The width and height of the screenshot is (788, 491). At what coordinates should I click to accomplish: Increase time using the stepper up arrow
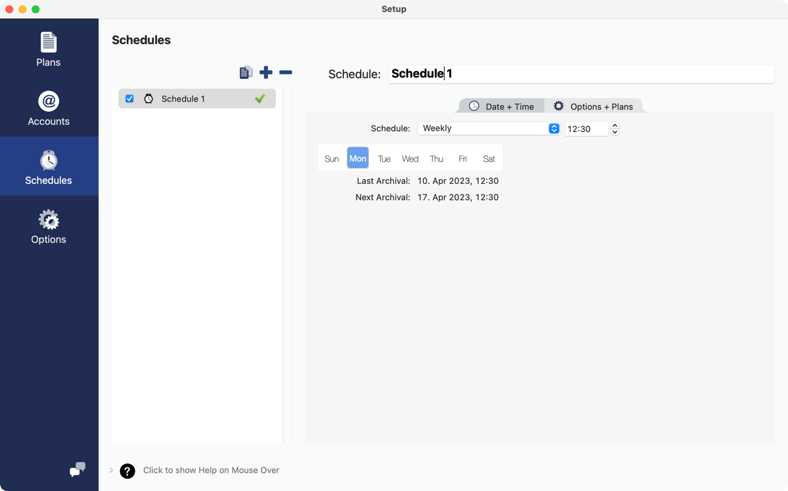tap(615, 125)
